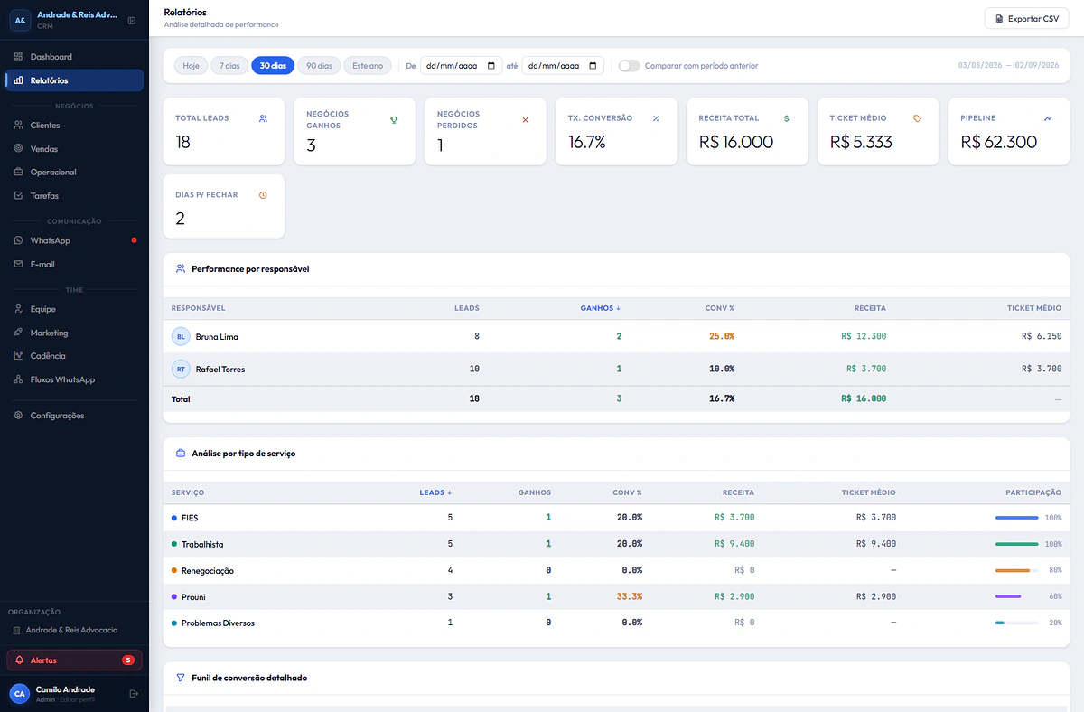Click the Total Leads people icon
Image resolution: width=1084 pixels, height=712 pixels.
(263, 118)
